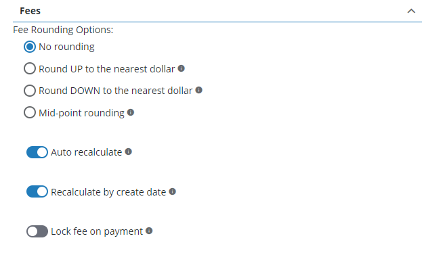
Task: Select the No rounding radio button
Action: pyautogui.click(x=30, y=47)
